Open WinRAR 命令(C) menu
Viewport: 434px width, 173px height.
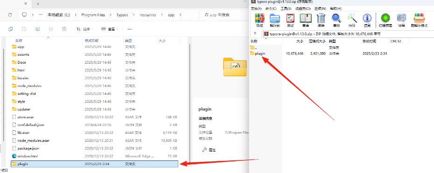click(x=271, y=8)
